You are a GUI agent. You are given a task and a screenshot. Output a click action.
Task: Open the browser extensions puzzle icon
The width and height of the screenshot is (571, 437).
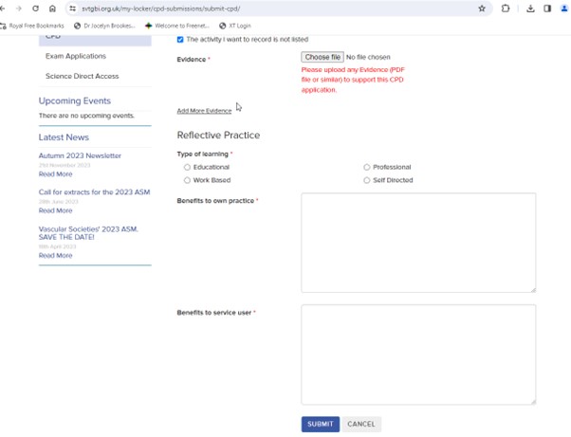click(x=506, y=9)
